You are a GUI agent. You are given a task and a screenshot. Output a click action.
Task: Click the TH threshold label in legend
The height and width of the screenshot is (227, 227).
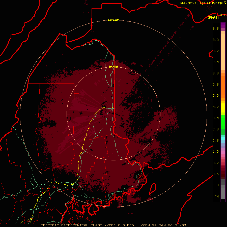pos(217,196)
